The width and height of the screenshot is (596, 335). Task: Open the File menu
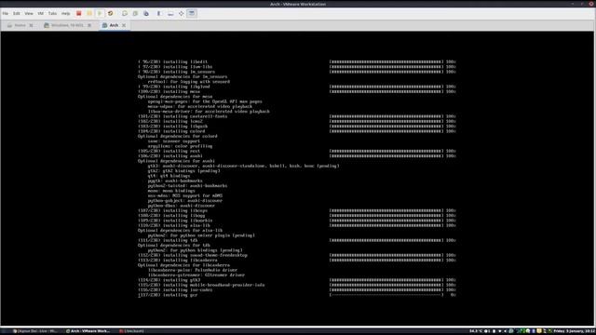click(6, 13)
